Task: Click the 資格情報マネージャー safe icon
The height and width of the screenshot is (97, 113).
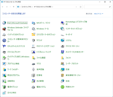Action: (x=63, y=75)
